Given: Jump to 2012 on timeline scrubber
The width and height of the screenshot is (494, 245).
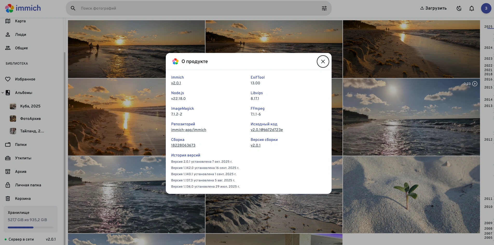Looking at the screenshot, I should tap(488, 140).
